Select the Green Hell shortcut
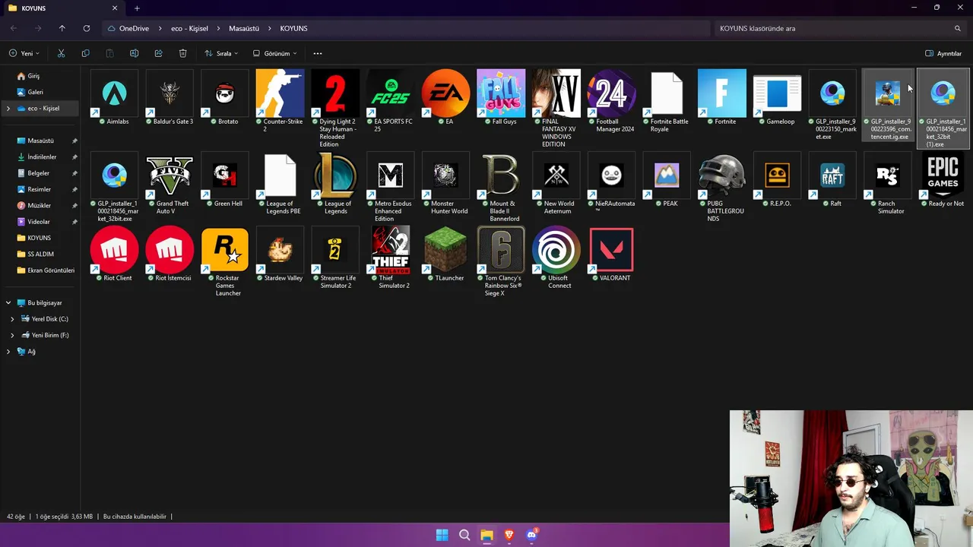 click(225, 175)
